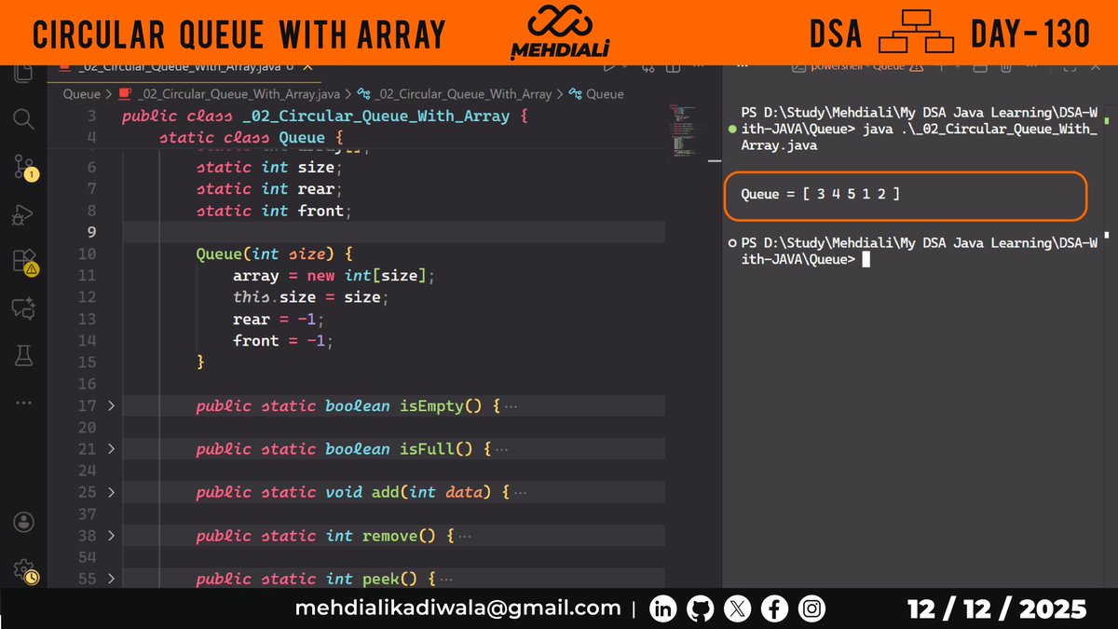Screen dimensions: 1118x629
Task: Click the command decoration dot beside the java command
Action: [732, 129]
